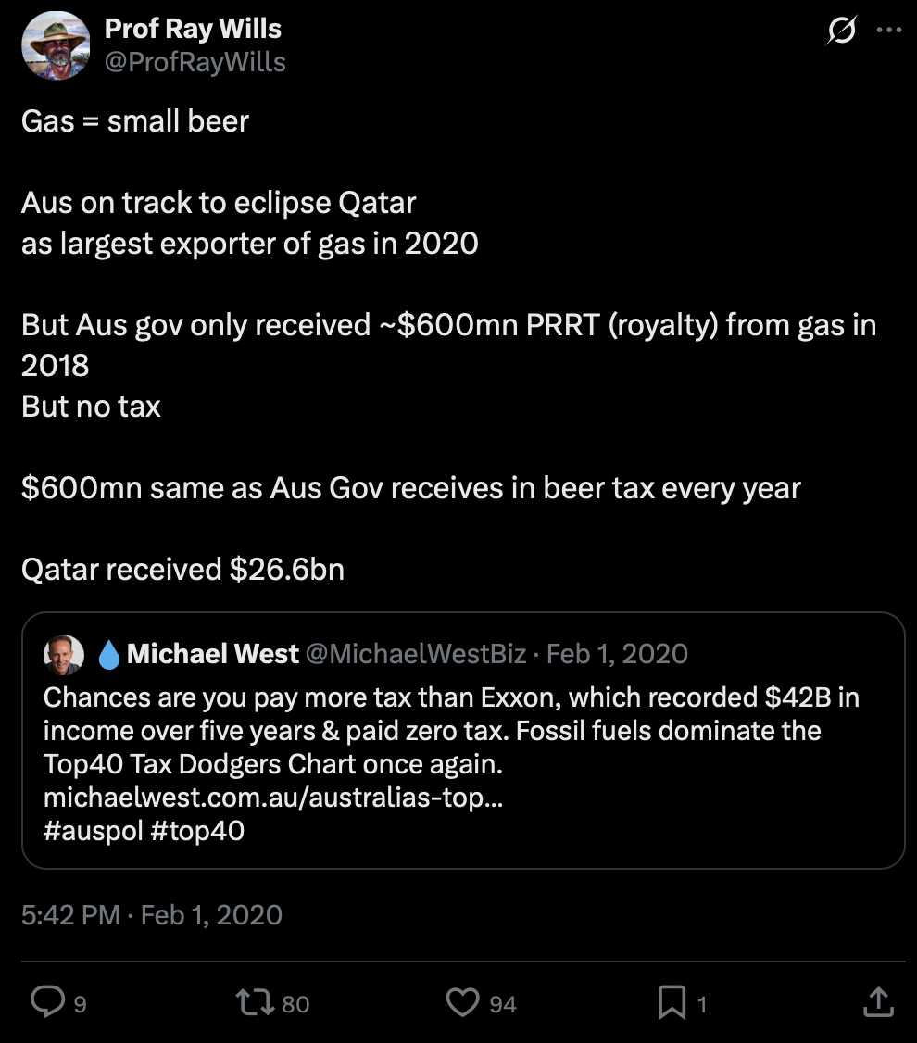Click the Grok icon at top right
The image size is (917, 1043).
click(841, 31)
